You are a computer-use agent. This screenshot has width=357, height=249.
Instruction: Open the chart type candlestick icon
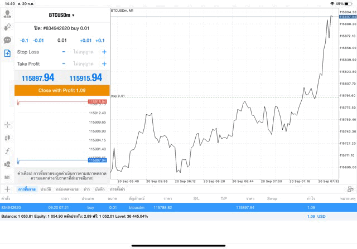[7, 138]
